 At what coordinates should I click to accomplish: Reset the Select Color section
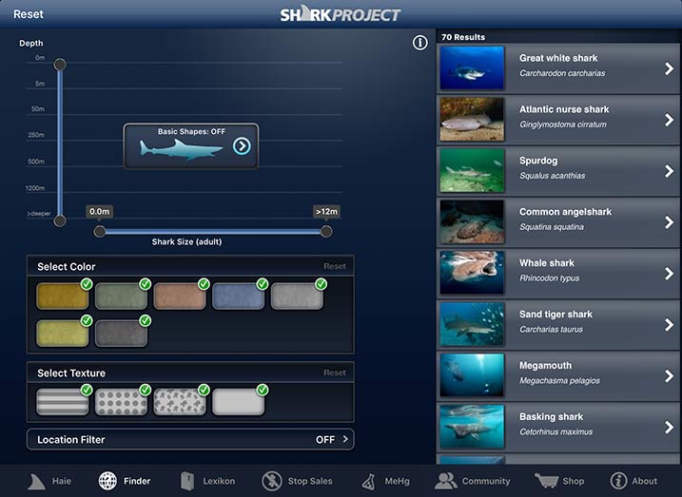334,267
